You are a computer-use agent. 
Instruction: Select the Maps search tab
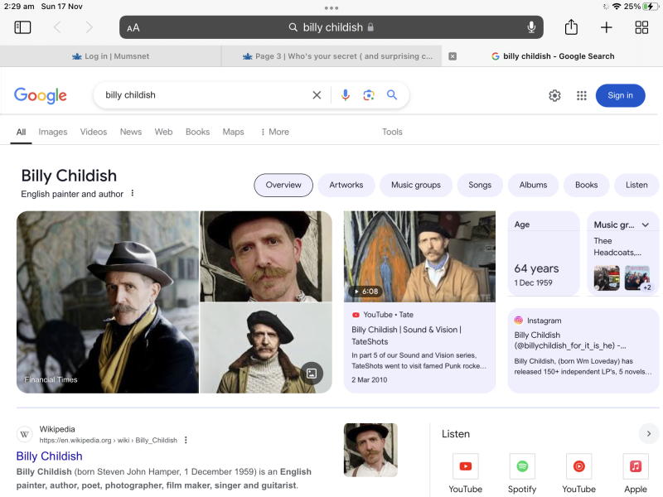234,132
